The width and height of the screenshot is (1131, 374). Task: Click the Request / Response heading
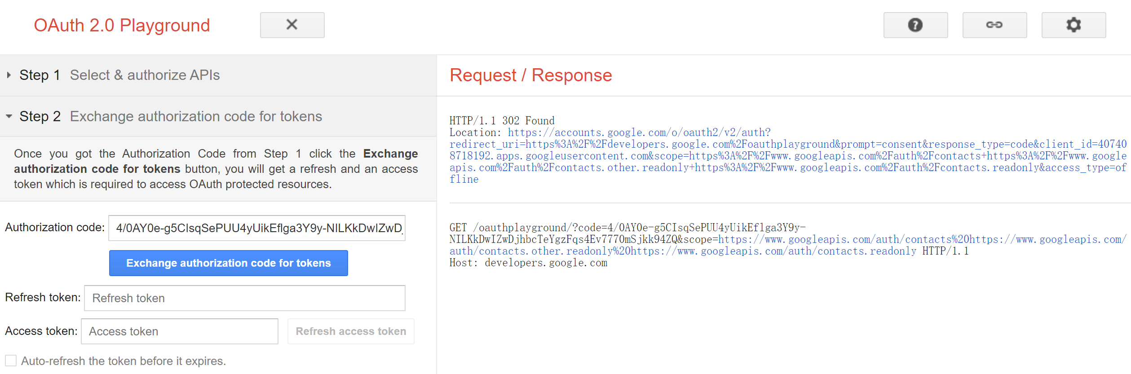pos(531,75)
